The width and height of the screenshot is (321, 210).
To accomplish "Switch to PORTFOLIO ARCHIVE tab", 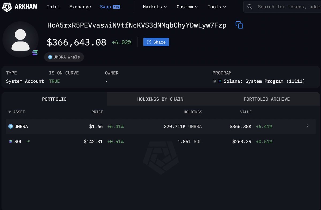I will pos(267,99).
